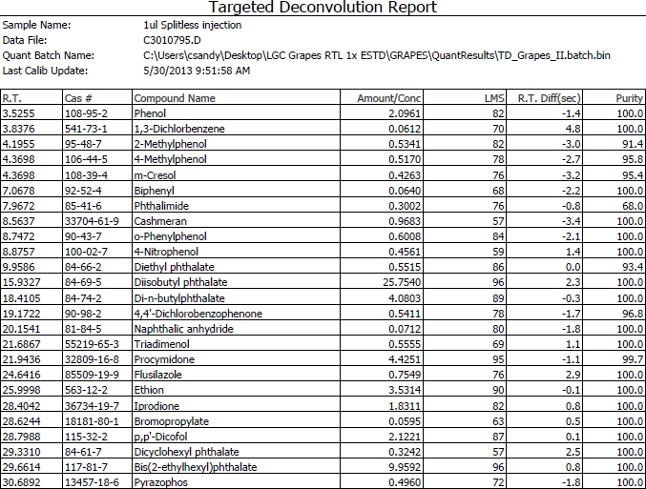Click the Compound Name column header
Screen dimensions: 646x489
(175, 98)
